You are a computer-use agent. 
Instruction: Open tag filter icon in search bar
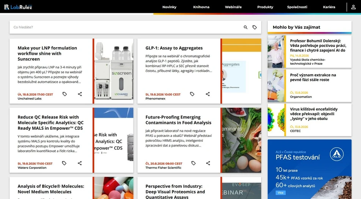tap(254, 27)
